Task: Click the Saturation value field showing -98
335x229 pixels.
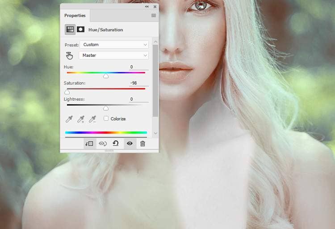Action: point(139,83)
